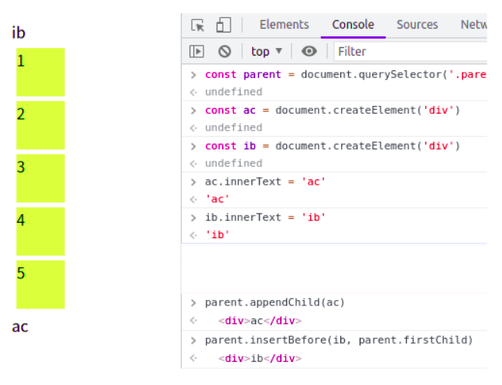
Task: Select the 'ac' text below the boxes
Action: pyautogui.click(x=20, y=327)
